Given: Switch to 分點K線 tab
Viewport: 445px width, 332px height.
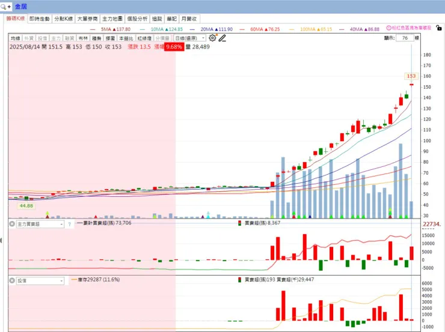Looking at the screenshot, I should click(x=64, y=19).
